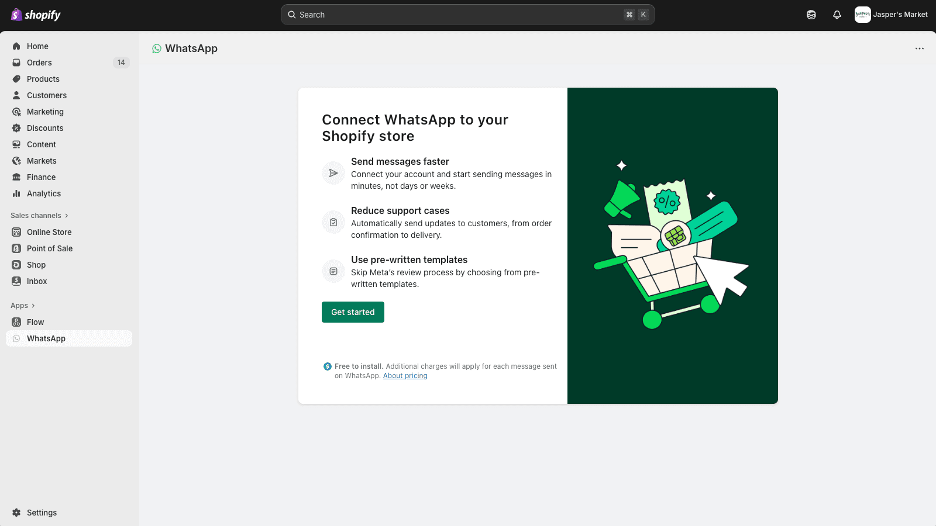Select the Orders icon
The image size is (936, 526).
pos(18,63)
